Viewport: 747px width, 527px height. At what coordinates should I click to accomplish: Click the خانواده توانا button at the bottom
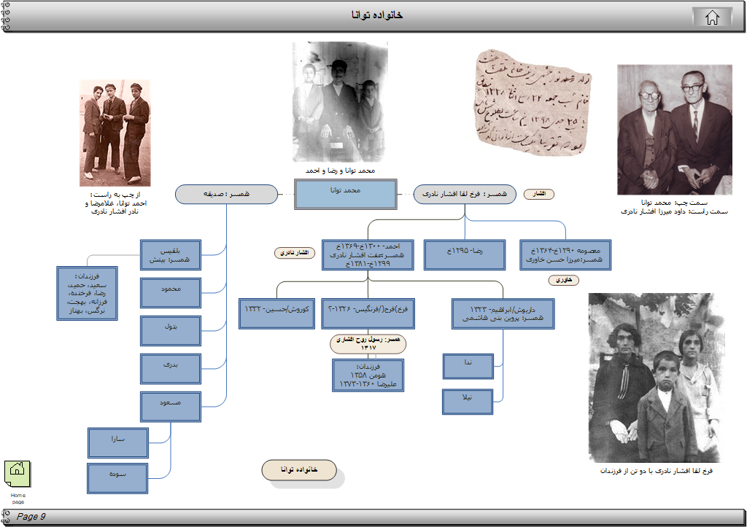pyautogui.click(x=299, y=470)
